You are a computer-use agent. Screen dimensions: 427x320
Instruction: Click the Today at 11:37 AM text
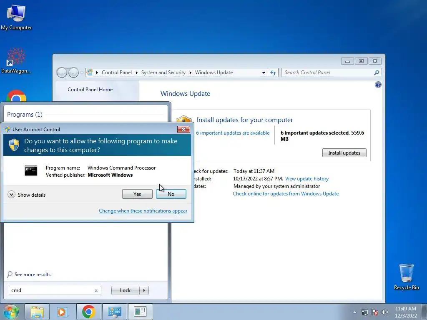tap(254, 171)
